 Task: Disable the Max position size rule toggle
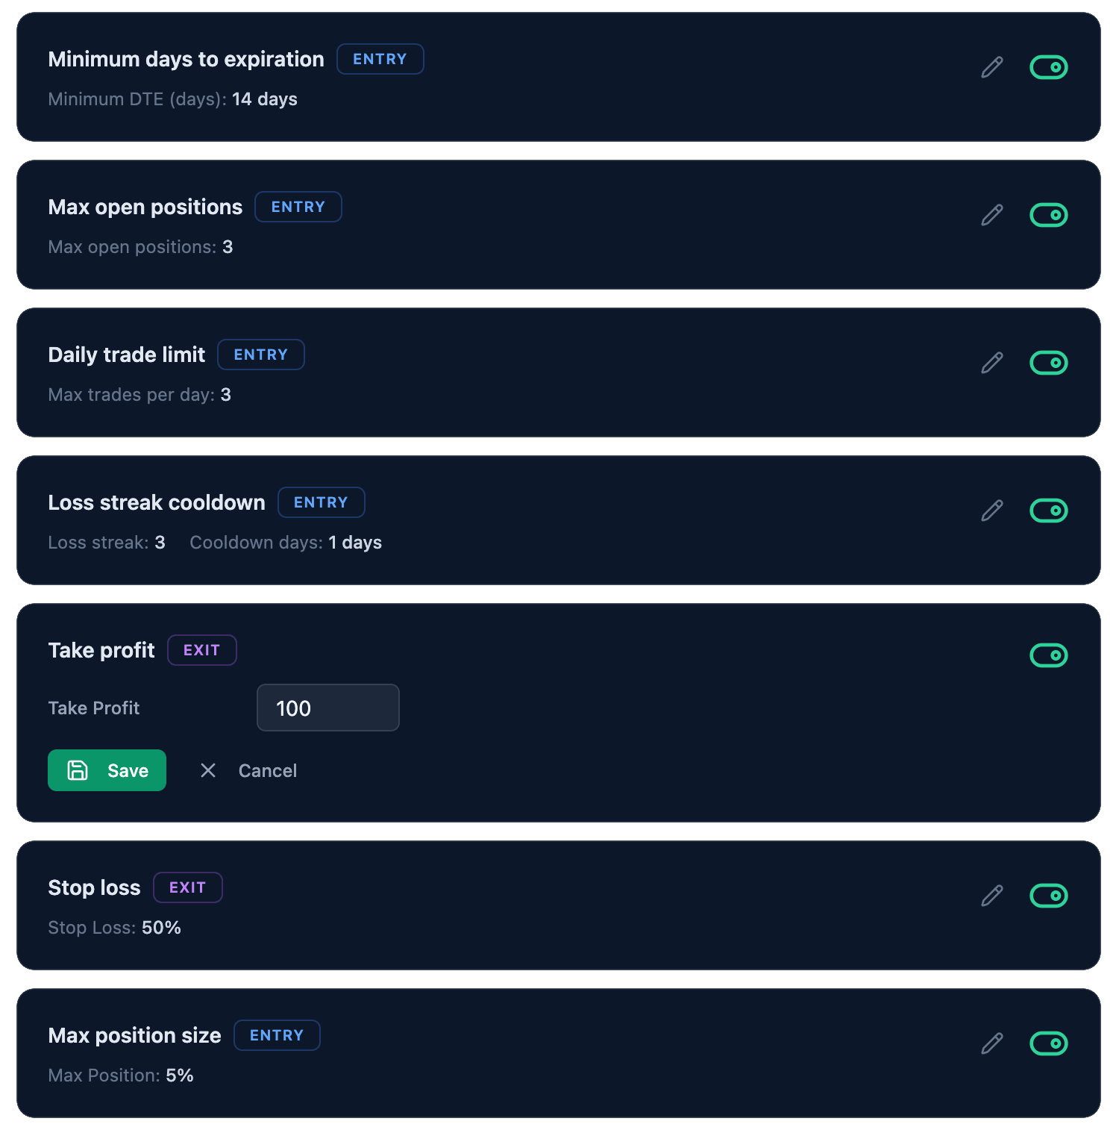coord(1049,1042)
